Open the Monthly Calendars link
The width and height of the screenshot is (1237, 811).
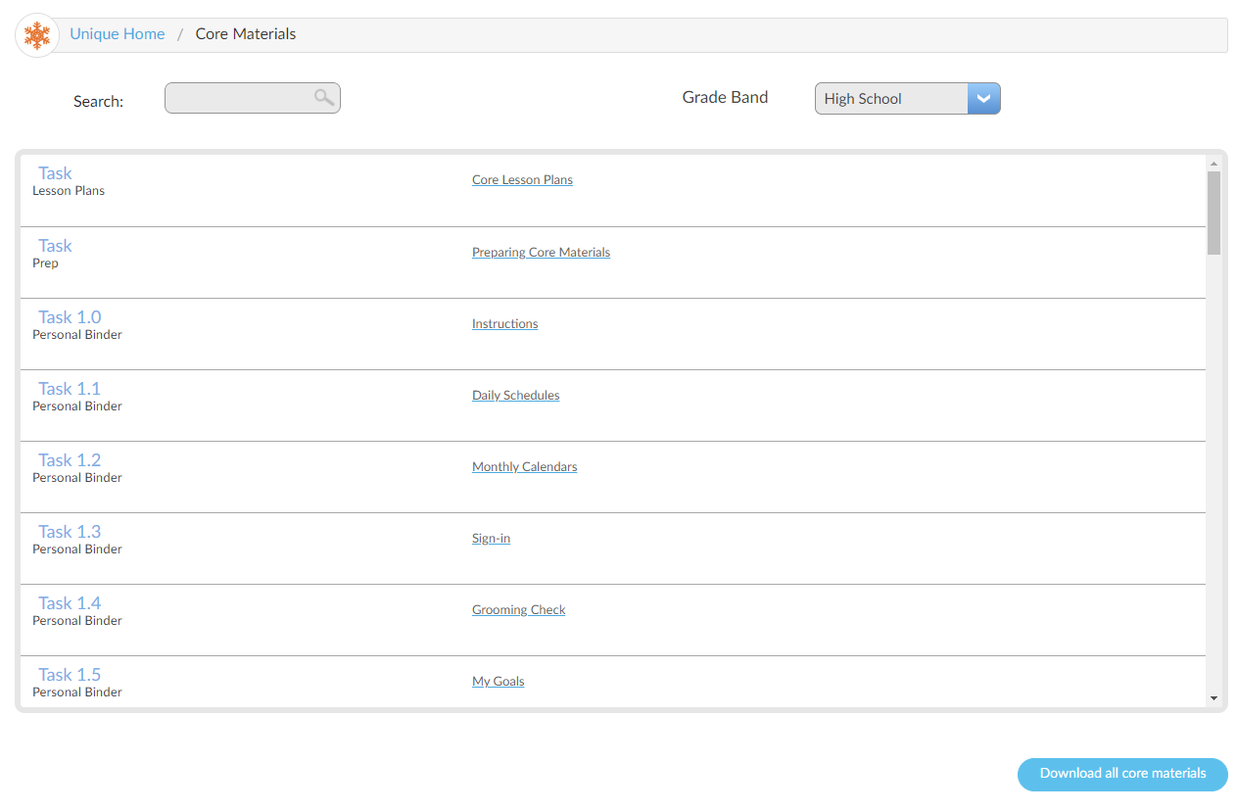(524, 467)
